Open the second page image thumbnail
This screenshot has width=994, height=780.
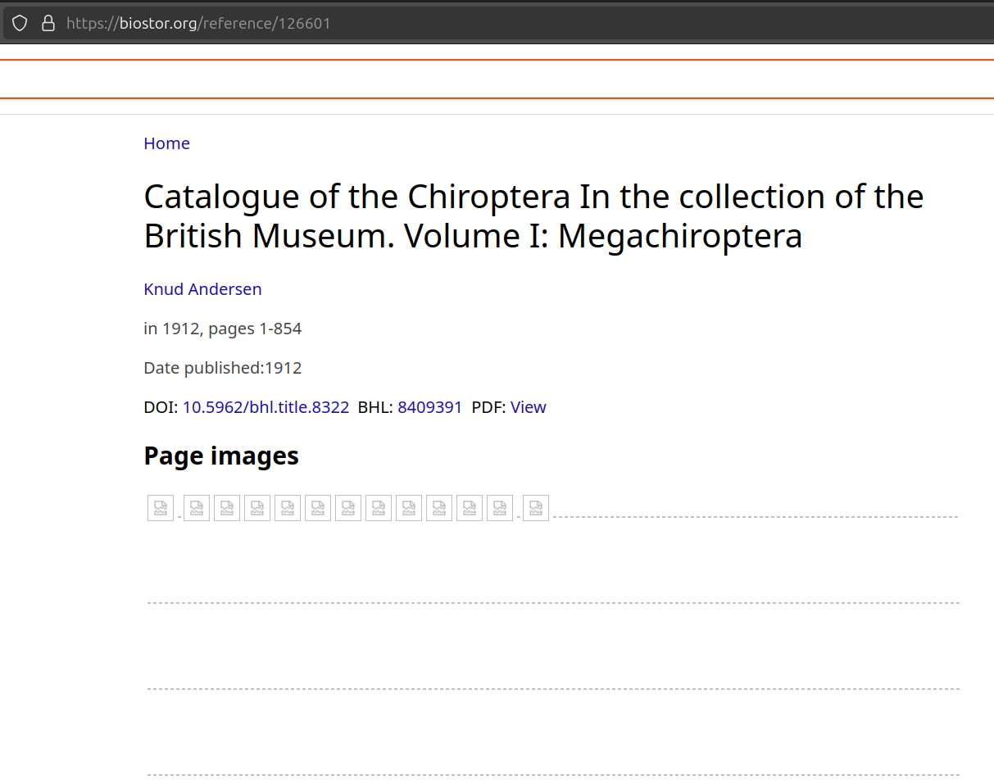click(x=197, y=508)
